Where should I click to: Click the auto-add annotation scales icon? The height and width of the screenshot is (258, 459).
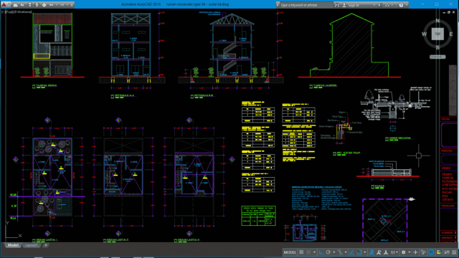pos(379,252)
